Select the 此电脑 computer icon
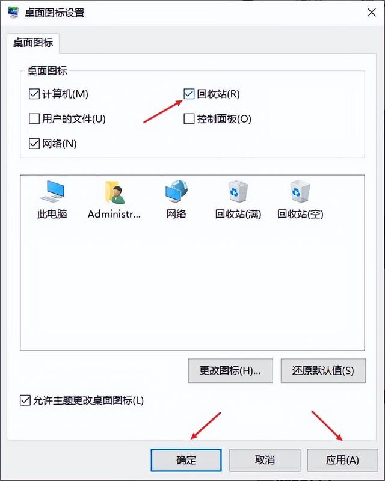Image resolution: width=385 pixels, height=481 pixels. (x=52, y=191)
